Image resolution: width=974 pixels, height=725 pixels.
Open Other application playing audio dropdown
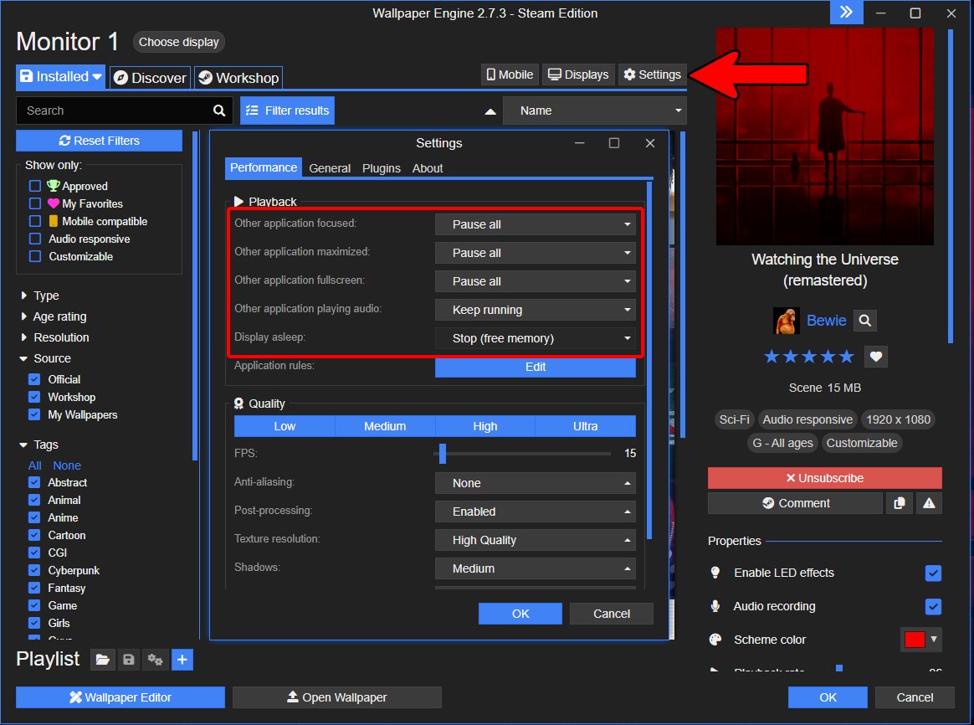[x=535, y=310]
